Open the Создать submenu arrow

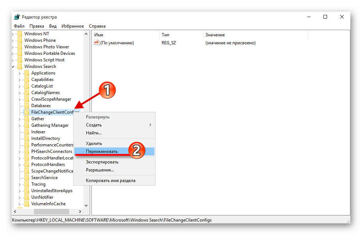(x=150, y=125)
